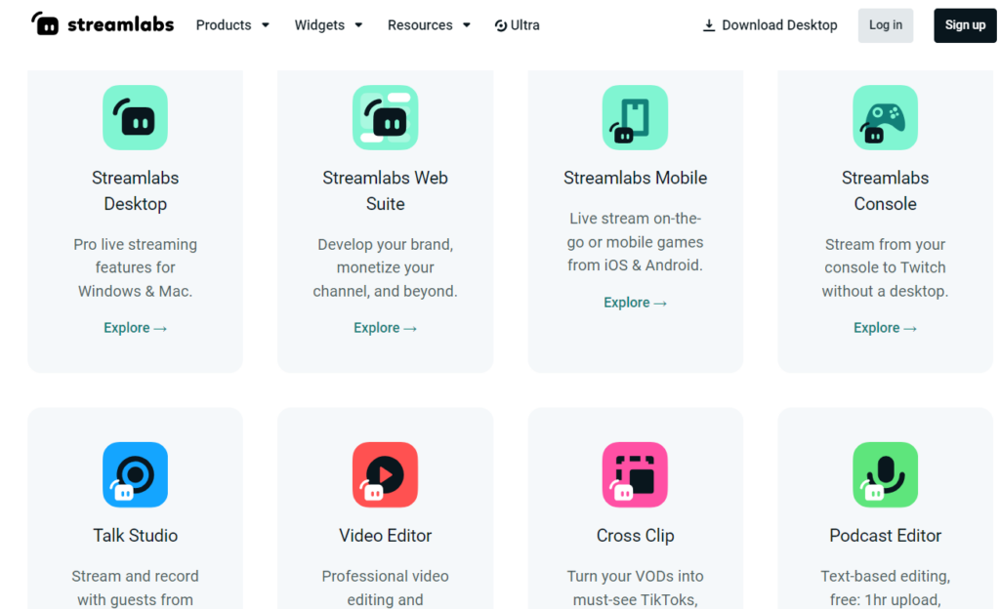The width and height of the screenshot is (1000, 609).
Task: Explore Streamlabs Console
Action: [885, 327]
